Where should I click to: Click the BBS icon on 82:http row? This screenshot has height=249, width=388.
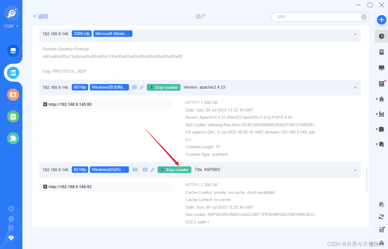click(x=135, y=170)
